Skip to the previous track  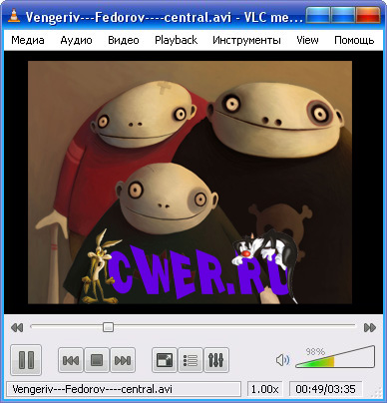click(x=71, y=360)
